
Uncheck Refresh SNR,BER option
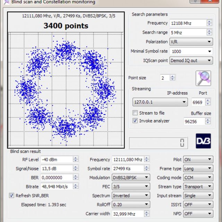coord(12,196)
